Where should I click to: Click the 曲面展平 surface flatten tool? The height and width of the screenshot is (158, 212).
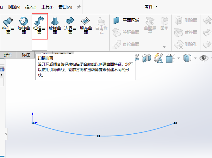pos(150,25)
